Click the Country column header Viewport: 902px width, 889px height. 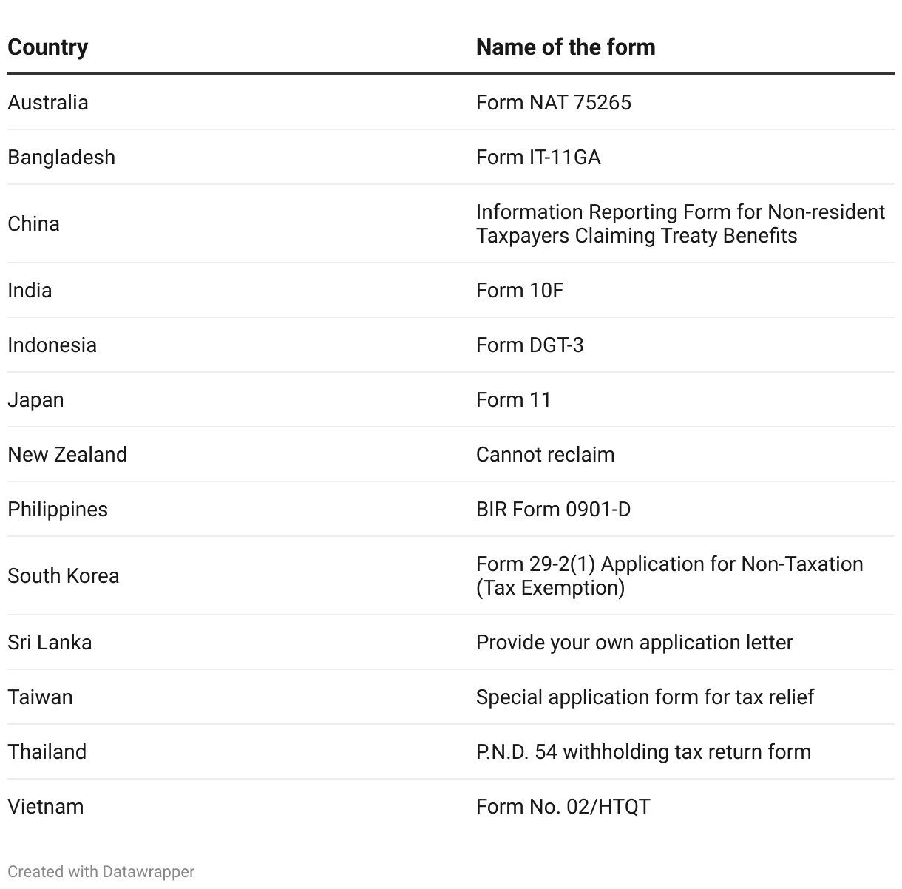(48, 47)
